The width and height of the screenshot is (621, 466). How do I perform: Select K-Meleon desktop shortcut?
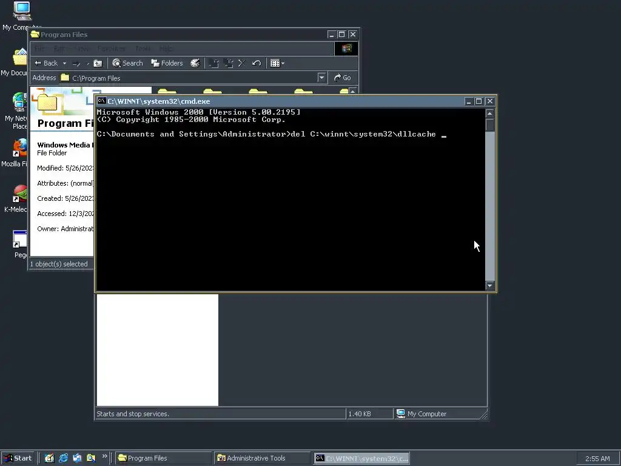click(16, 199)
